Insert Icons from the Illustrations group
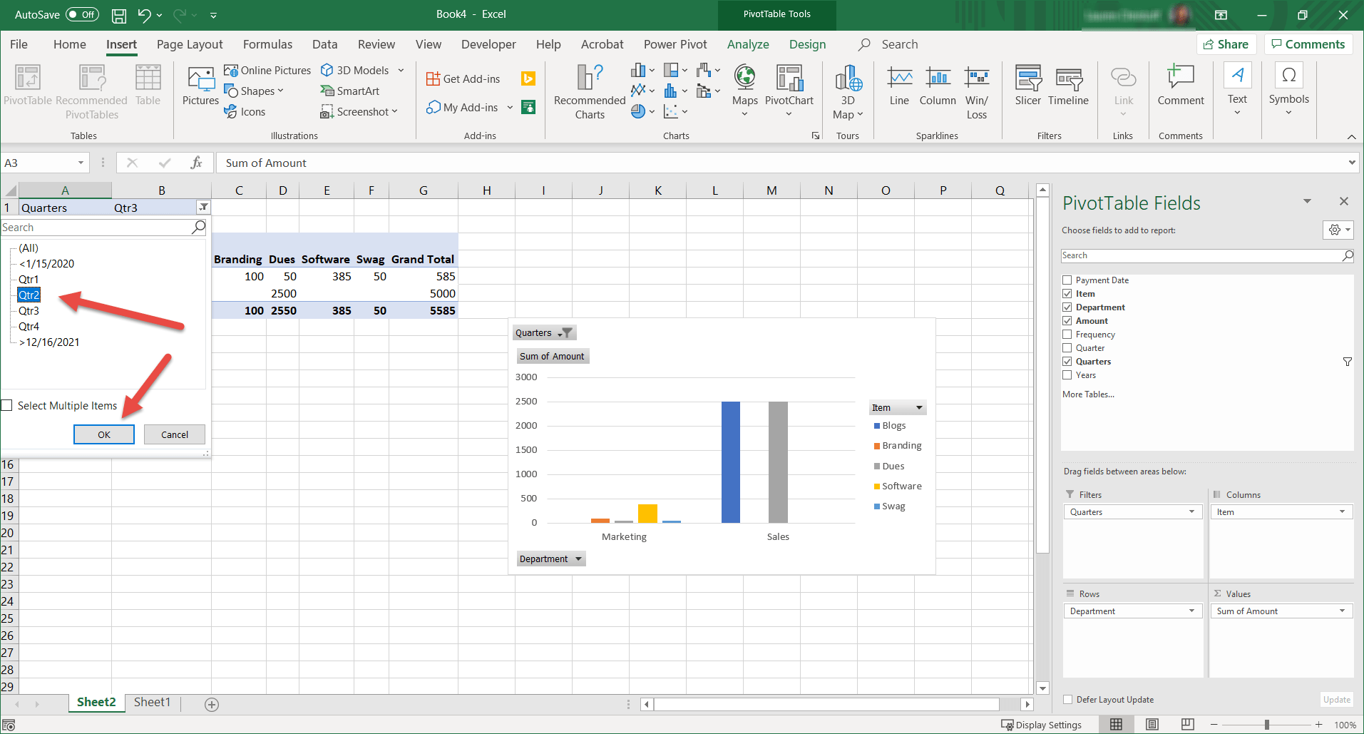The height and width of the screenshot is (734, 1364). pyautogui.click(x=245, y=111)
